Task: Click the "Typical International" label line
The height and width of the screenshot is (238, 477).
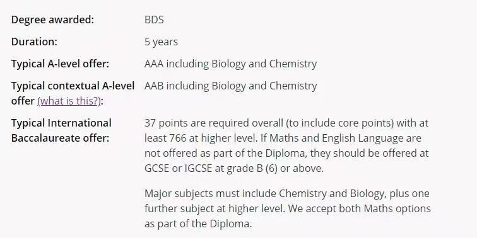Action: (61, 123)
